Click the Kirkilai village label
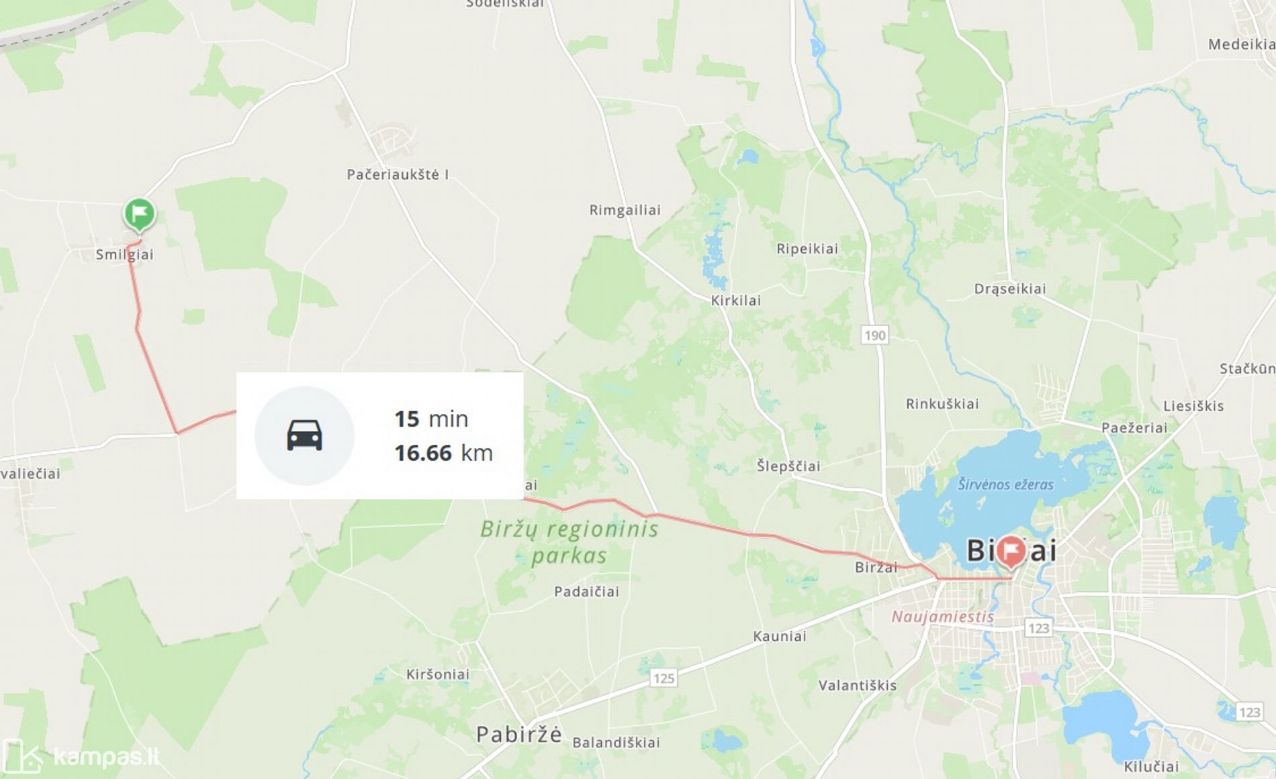 tap(736, 301)
